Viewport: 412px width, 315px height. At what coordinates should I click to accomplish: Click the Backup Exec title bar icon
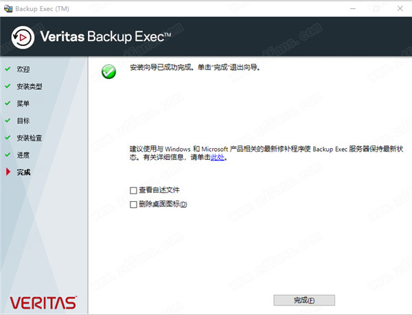8,9
